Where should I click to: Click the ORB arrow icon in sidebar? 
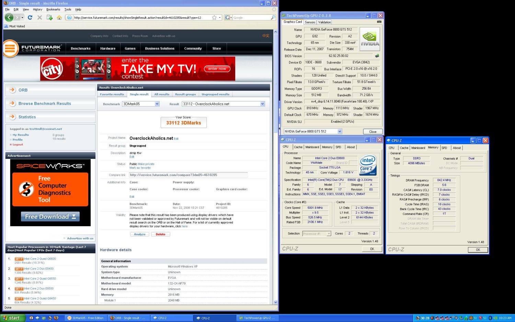point(12,90)
